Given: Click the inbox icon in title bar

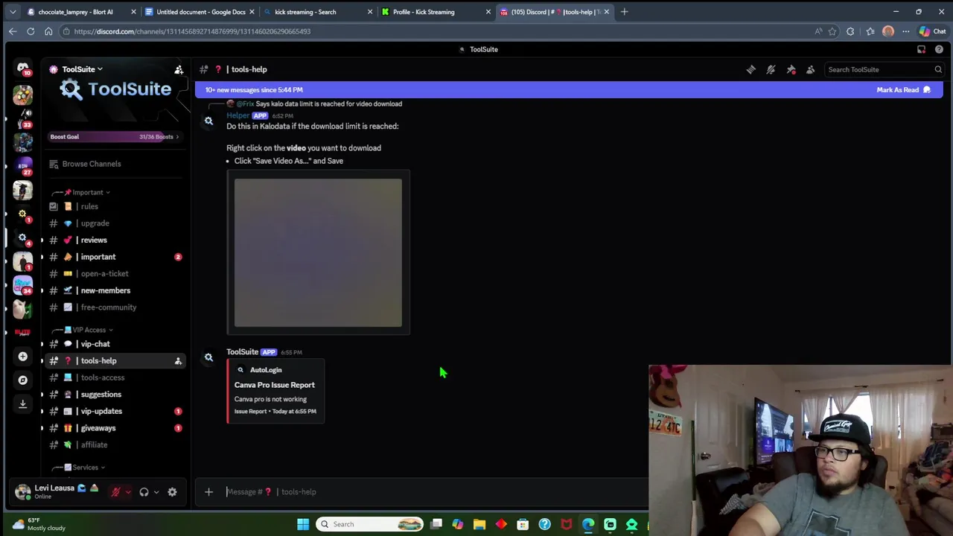Looking at the screenshot, I should 921,49.
